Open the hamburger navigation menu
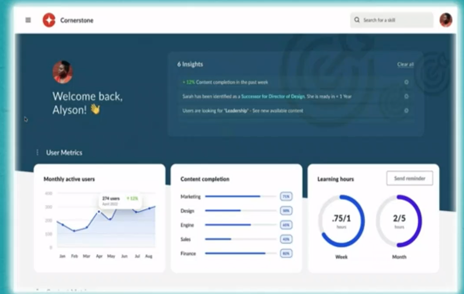The image size is (464, 294). [x=28, y=20]
